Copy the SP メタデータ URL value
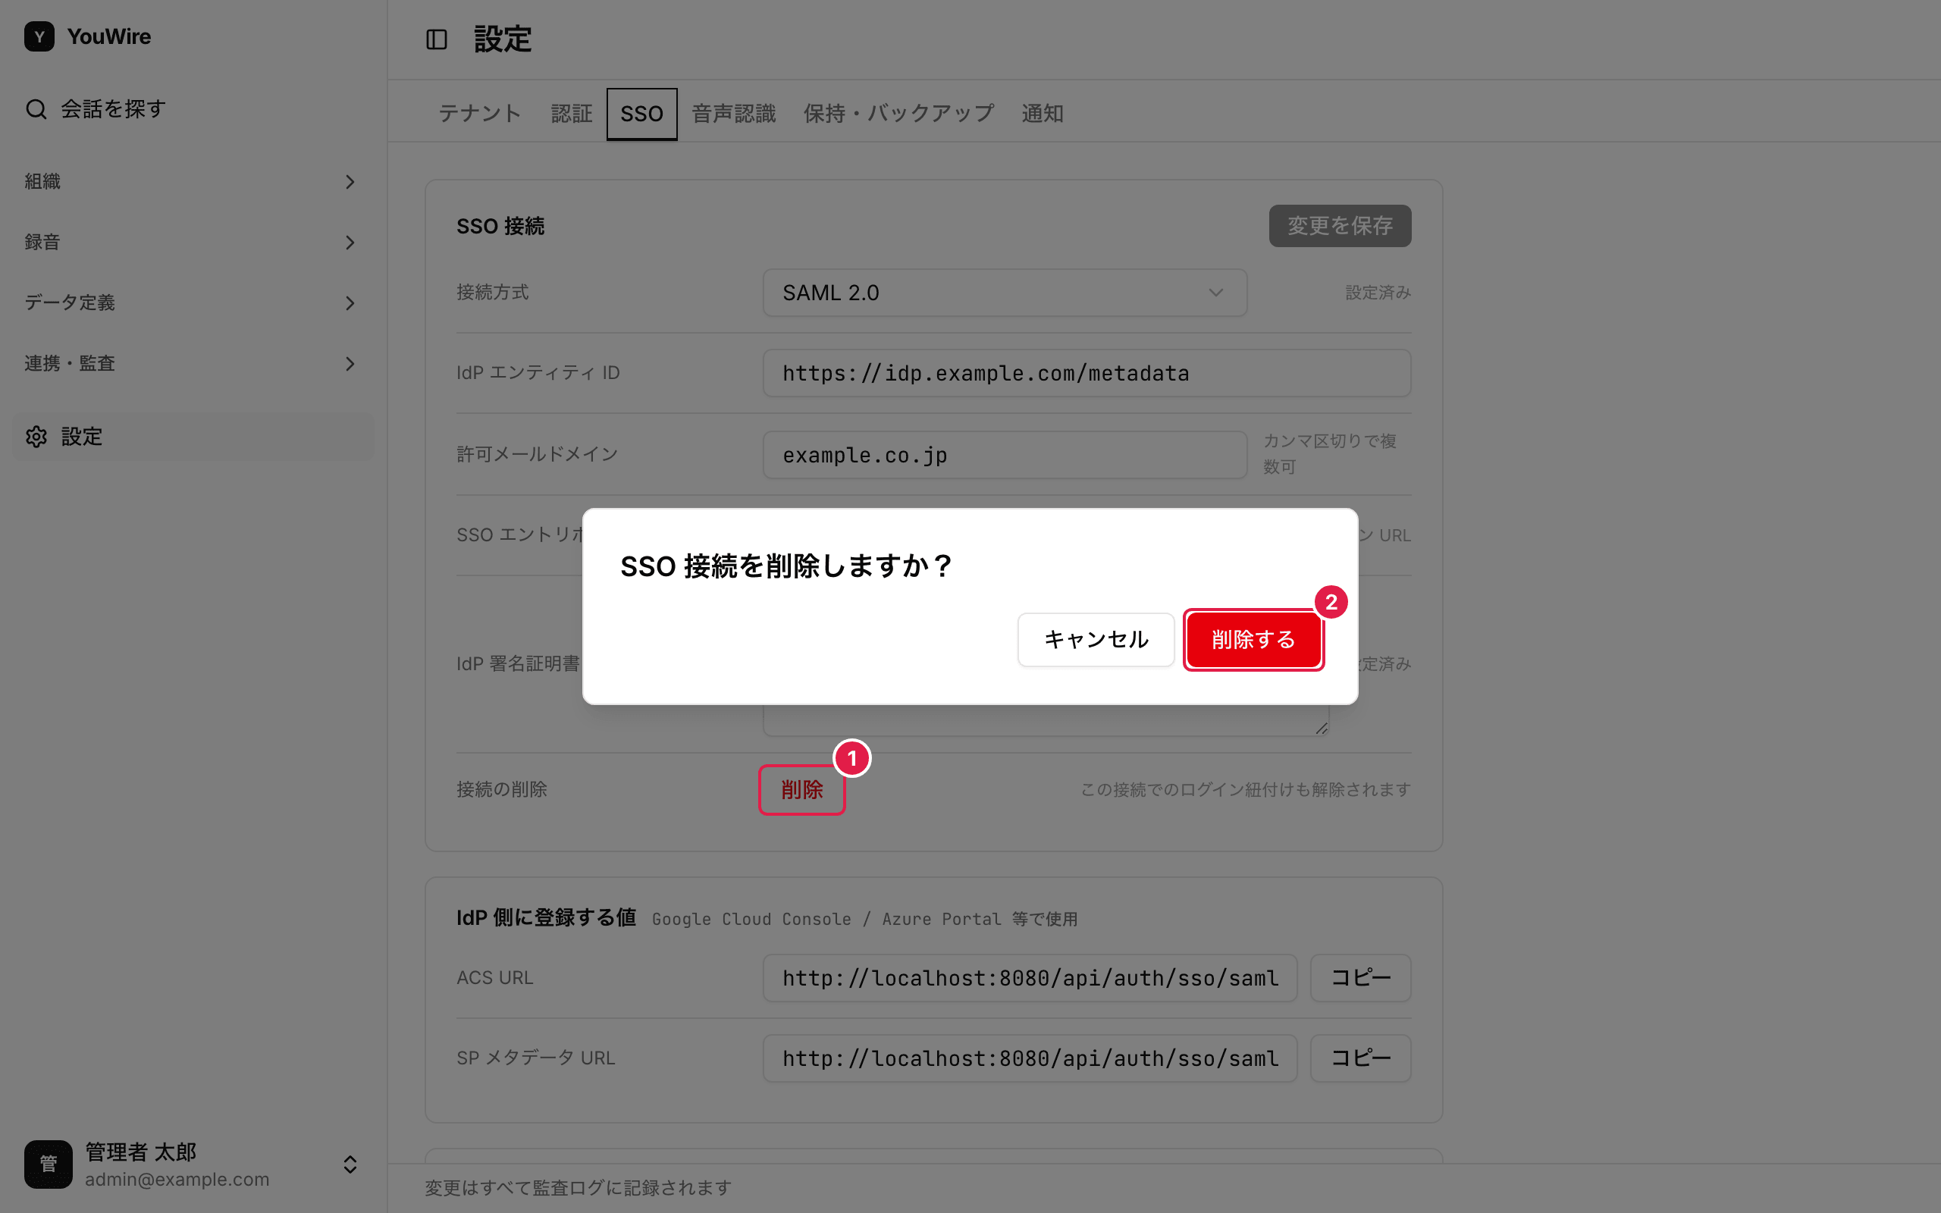Screen dimensions: 1941x1213 pos(1360,1058)
